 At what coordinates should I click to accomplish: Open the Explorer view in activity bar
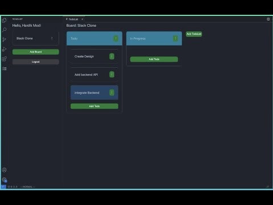point(4,20)
